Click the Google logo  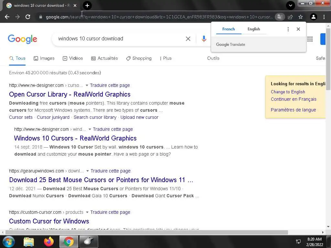23,39
